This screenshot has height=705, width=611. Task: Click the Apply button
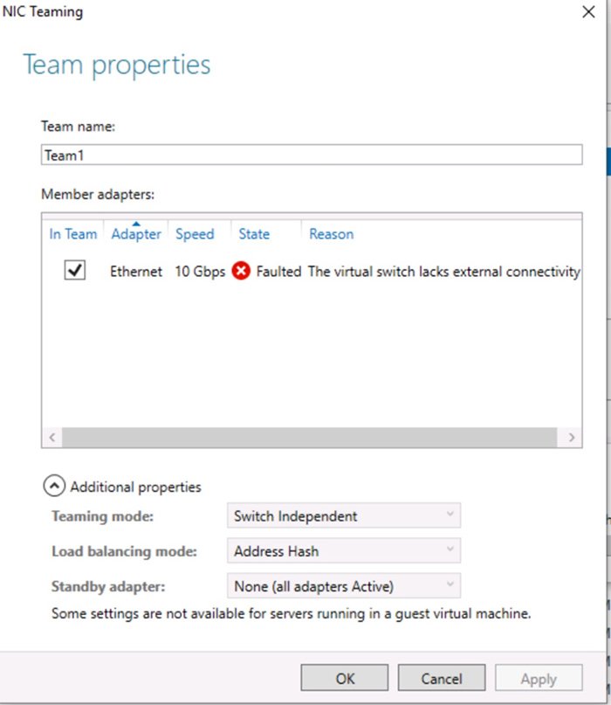(x=539, y=679)
